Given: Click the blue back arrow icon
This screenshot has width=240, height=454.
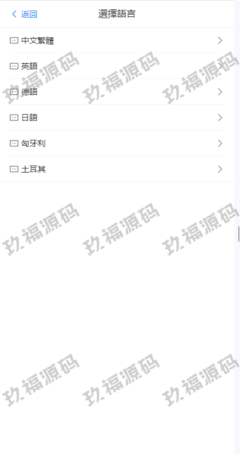Looking at the screenshot, I should 14,14.
